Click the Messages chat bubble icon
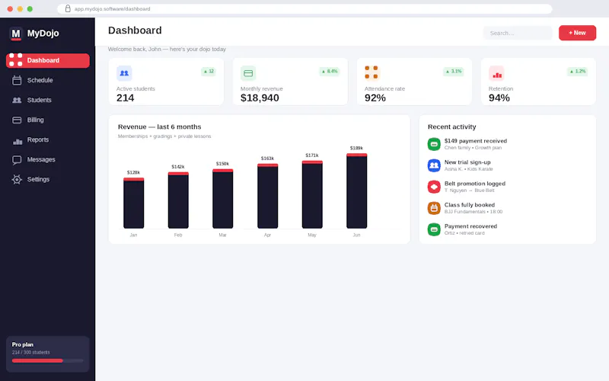The image size is (609, 381). [x=17, y=160]
